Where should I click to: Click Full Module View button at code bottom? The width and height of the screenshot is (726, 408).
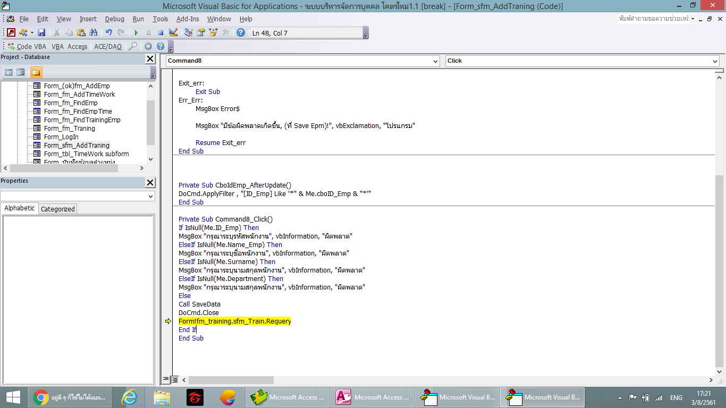coord(174,379)
